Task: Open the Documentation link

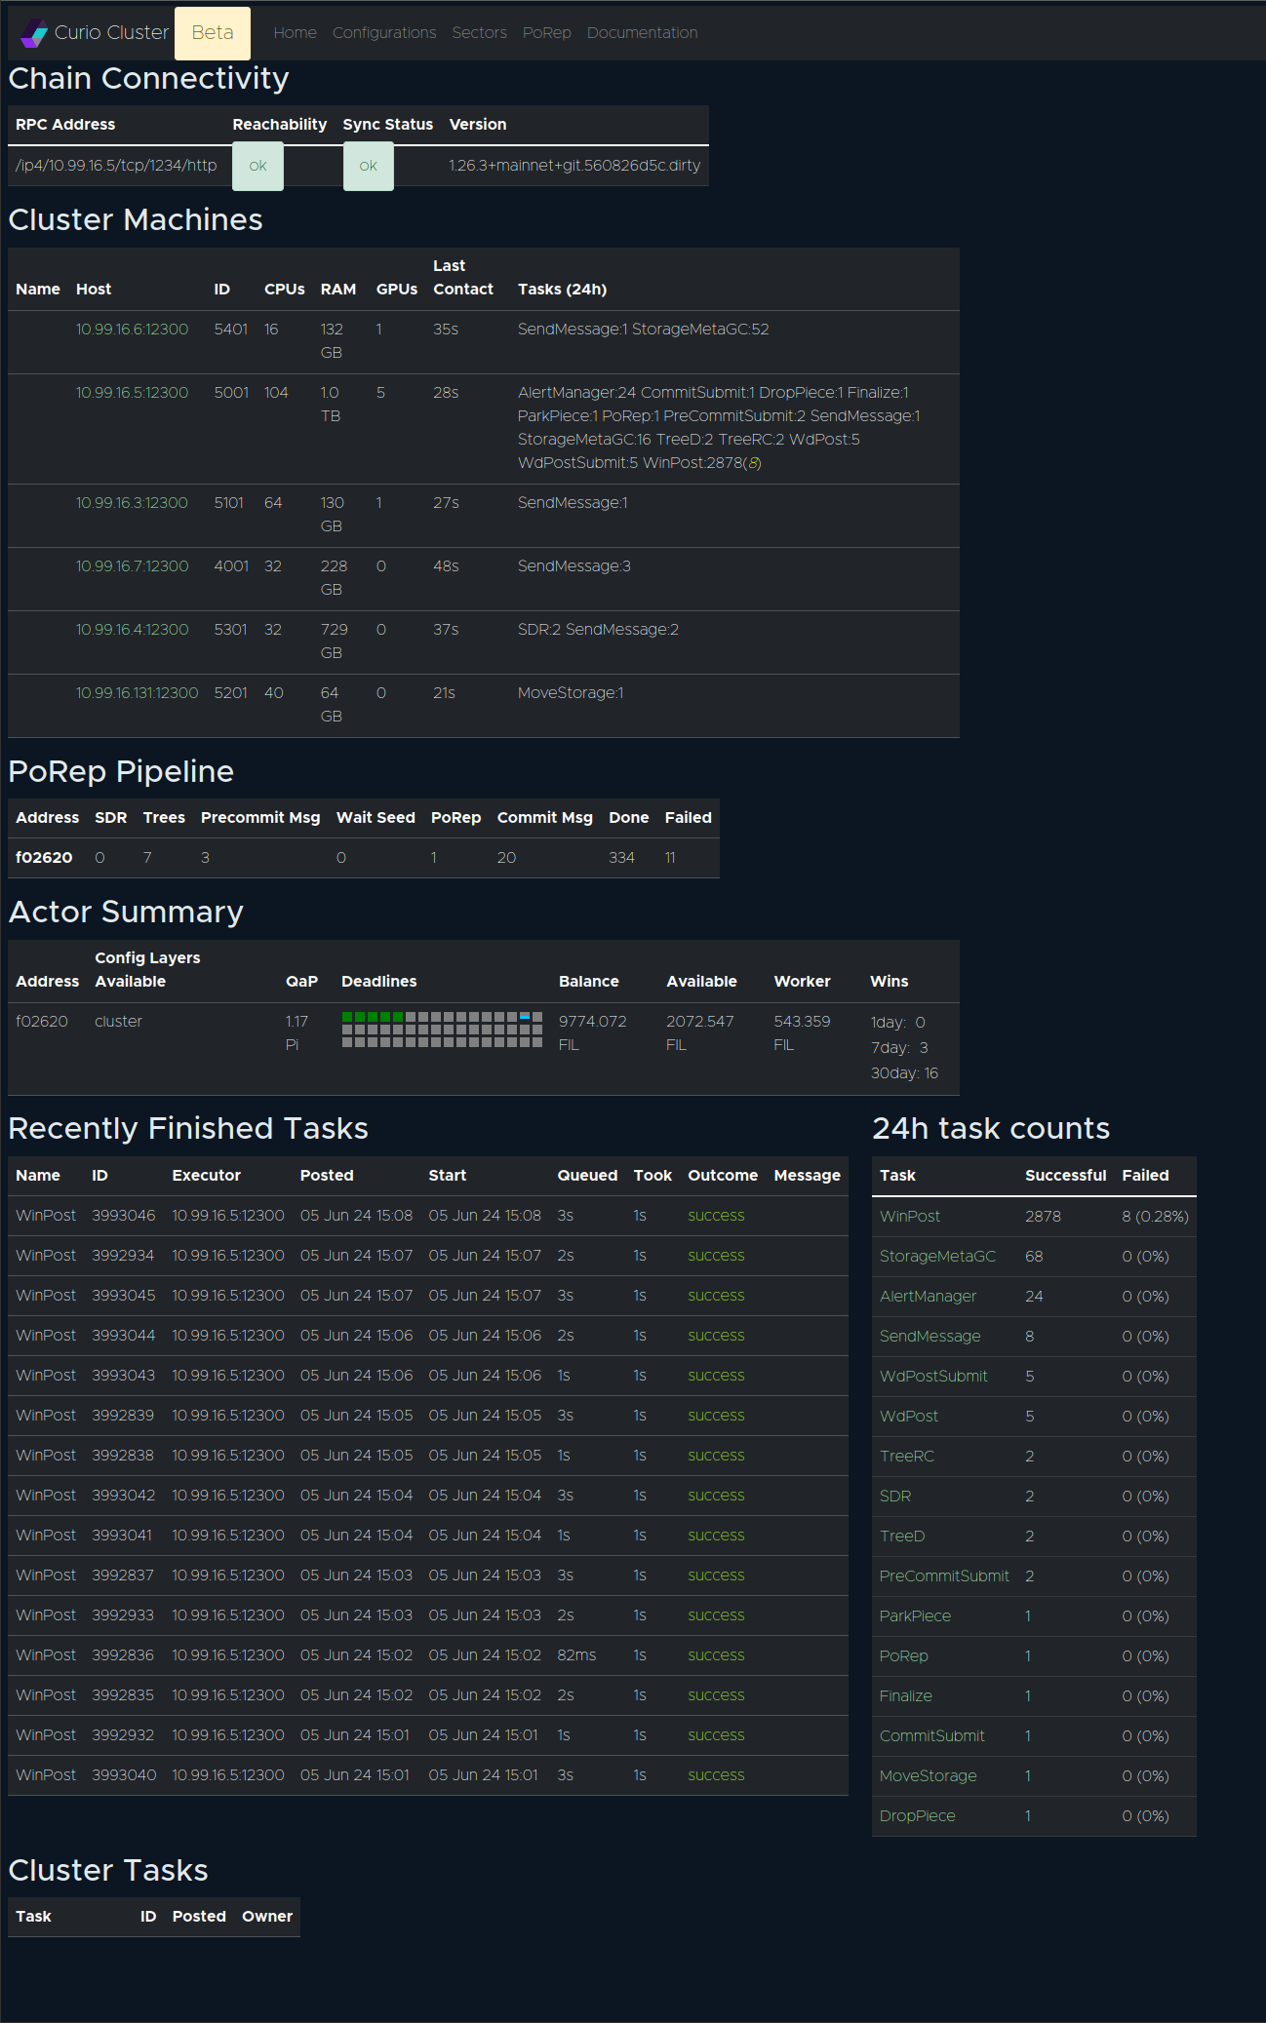Action: pos(642,33)
